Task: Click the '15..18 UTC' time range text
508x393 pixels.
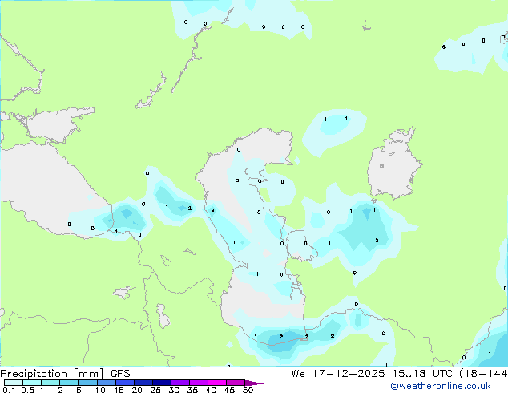Action: pos(421,374)
